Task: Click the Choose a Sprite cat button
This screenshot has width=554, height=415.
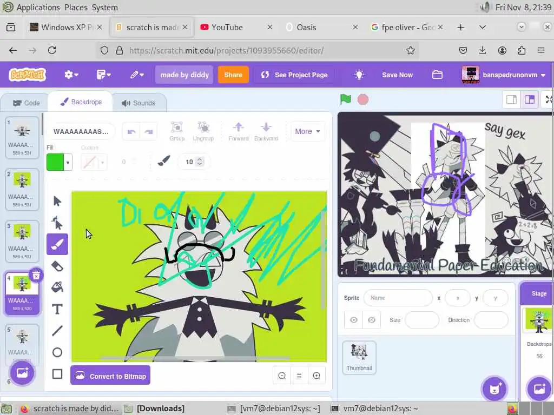Action: tap(494, 389)
